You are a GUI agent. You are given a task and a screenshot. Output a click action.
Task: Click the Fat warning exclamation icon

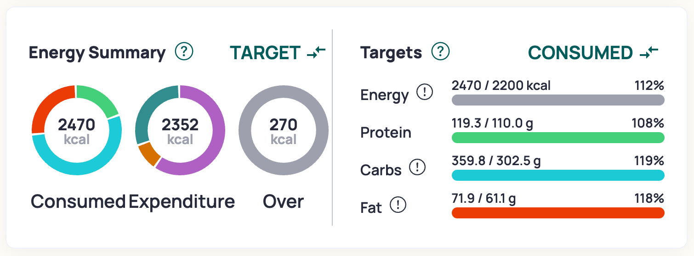398,205
